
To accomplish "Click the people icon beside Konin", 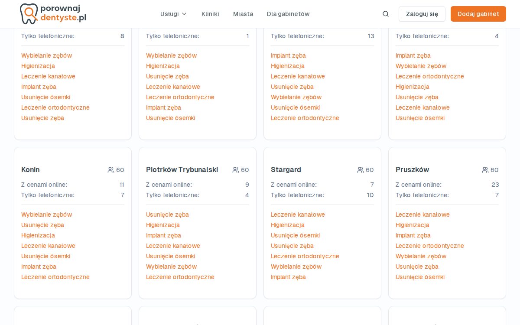I will [111, 170].
